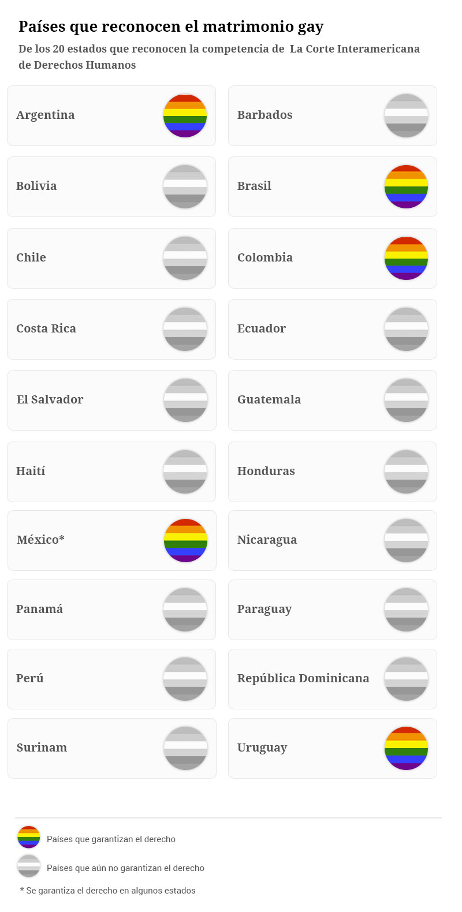Click the rainbow flag next to Colombia
462x912 pixels.
pyautogui.click(x=406, y=258)
